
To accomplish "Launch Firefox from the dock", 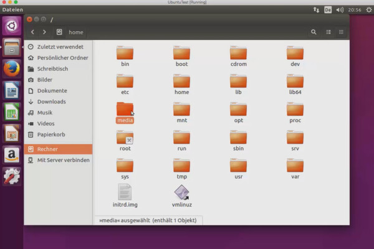I will click(x=12, y=69).
